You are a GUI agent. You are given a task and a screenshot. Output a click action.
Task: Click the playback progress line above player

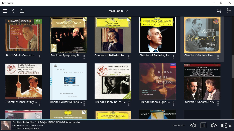(117, 119)
